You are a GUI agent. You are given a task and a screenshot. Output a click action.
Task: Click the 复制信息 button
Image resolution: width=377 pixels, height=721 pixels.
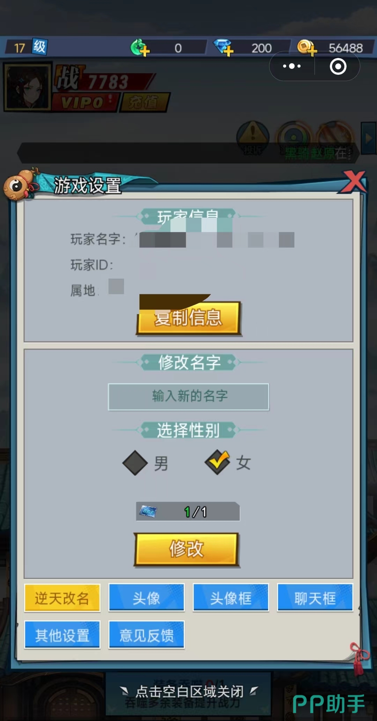point(188,318)
